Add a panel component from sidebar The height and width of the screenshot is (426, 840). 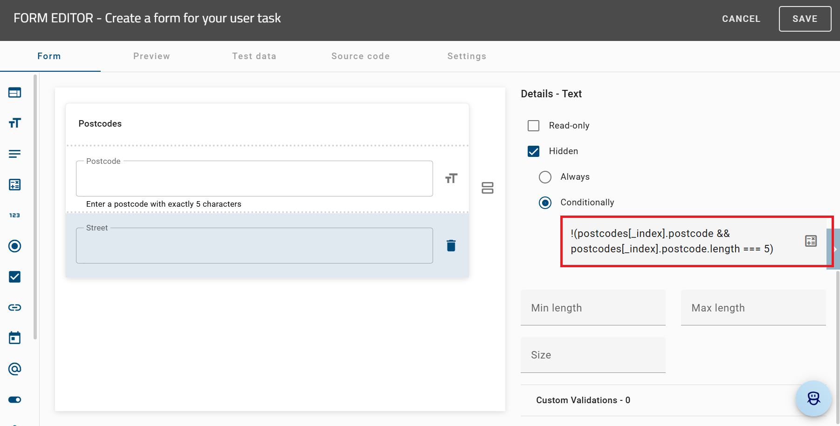point(15,93)
